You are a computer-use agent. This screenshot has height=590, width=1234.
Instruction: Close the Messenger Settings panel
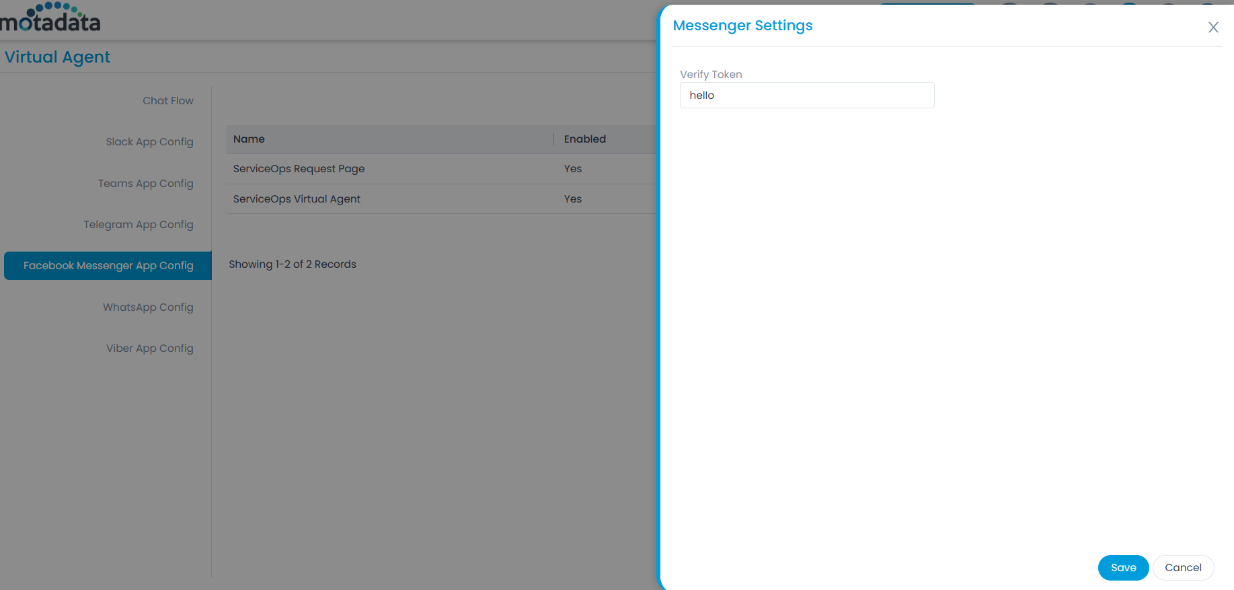[1213, 28]
